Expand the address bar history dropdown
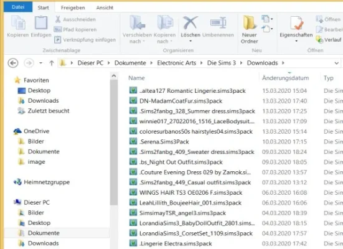Image resolution: width=343 pixels, height=249 pixels. [x=336, y=63]
